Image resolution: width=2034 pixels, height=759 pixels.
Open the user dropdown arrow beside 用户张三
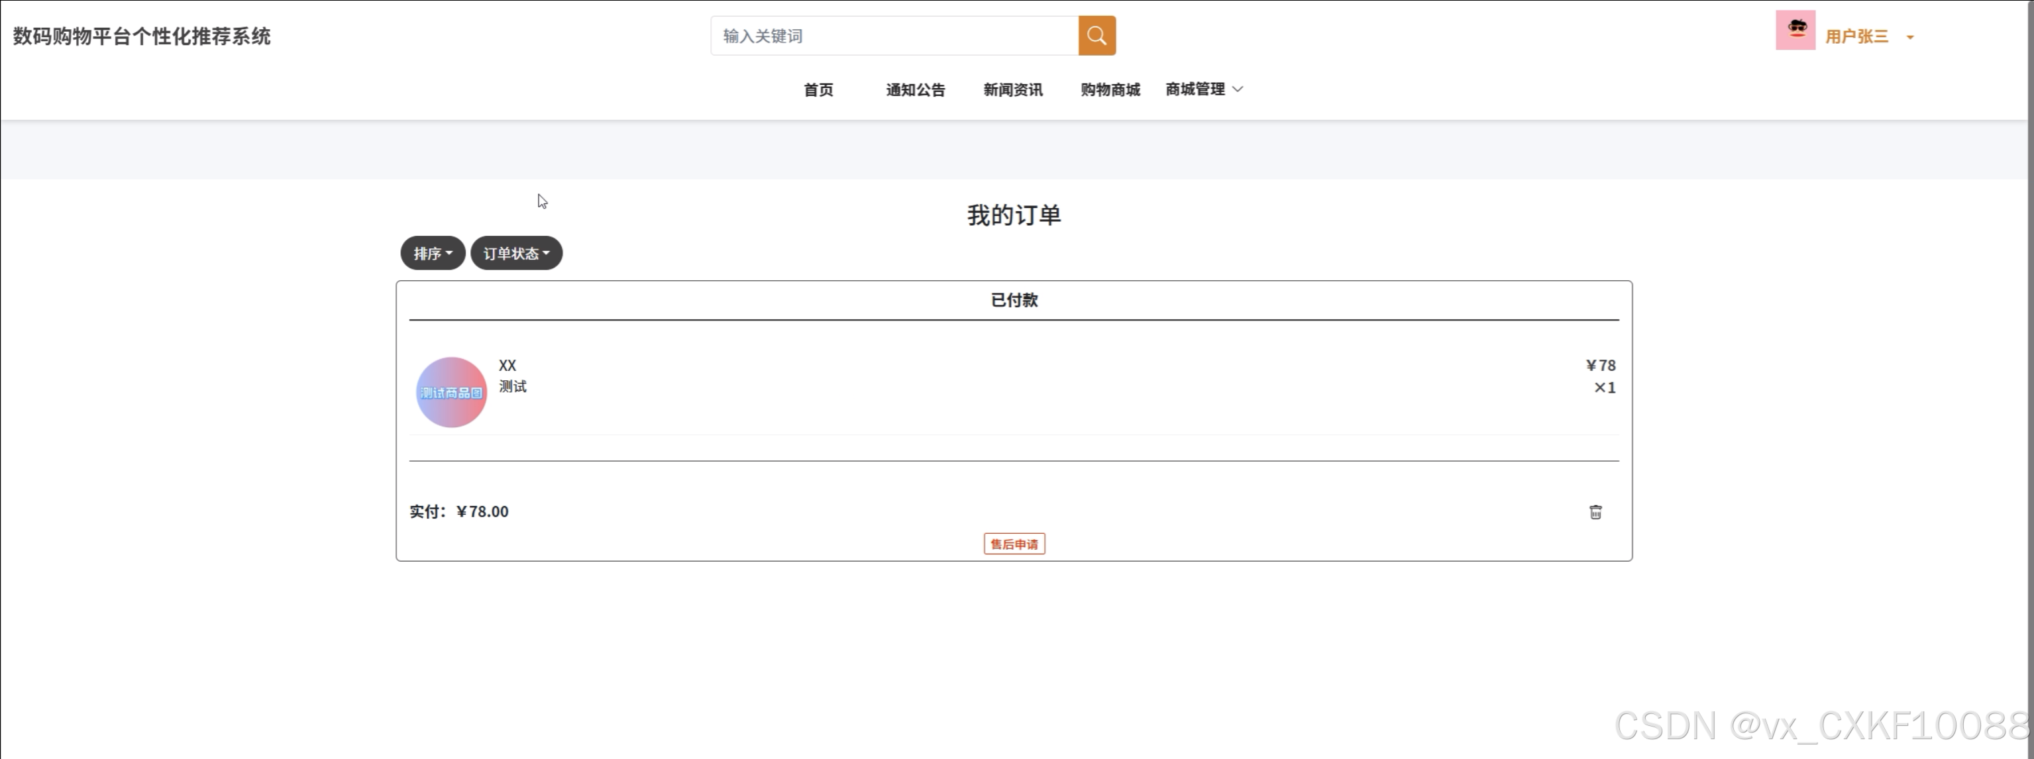click(1909, 37)
